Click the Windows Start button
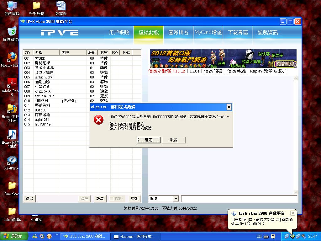This screenshot has width=321, height=241. (14, 236)
